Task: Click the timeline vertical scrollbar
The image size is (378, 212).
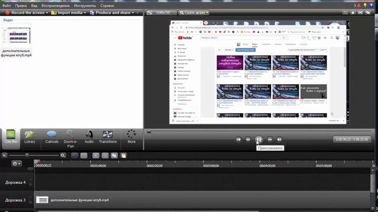Action: coord(373,183)
